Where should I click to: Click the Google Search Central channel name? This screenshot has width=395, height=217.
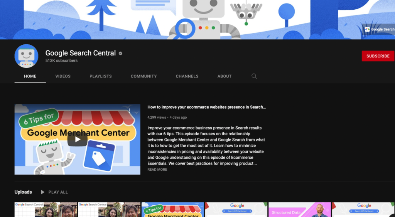click(x=81, y=53)
